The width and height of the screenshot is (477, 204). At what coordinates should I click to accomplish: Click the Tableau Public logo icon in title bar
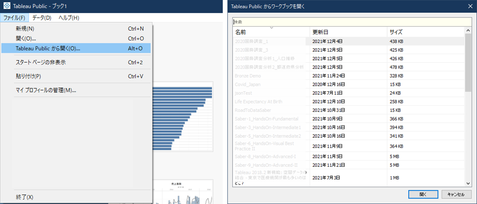[x=7, y=6]
